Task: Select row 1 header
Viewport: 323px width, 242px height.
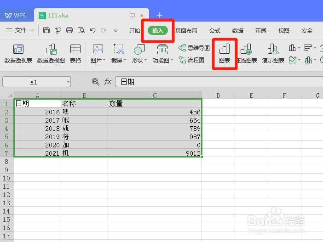Action: tap(6, 103)
